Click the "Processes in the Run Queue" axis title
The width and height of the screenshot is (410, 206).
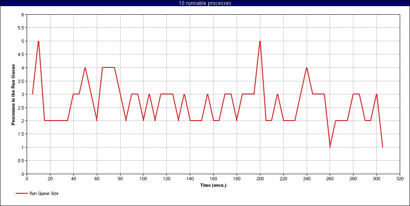pos(13,94)
